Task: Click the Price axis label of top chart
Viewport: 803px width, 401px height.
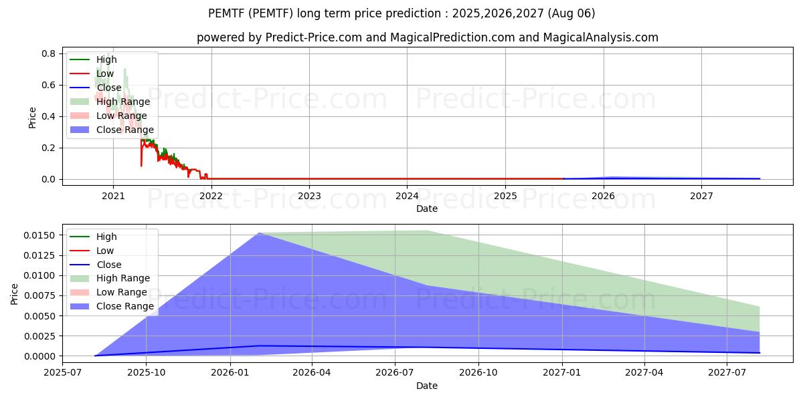Action: 33,116
